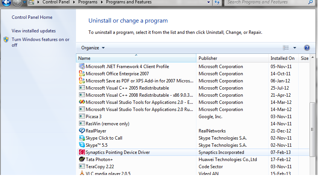
Task: Click the Microsoft Office Enterprise 2007 icon
Action: click(x=82, y=74)
